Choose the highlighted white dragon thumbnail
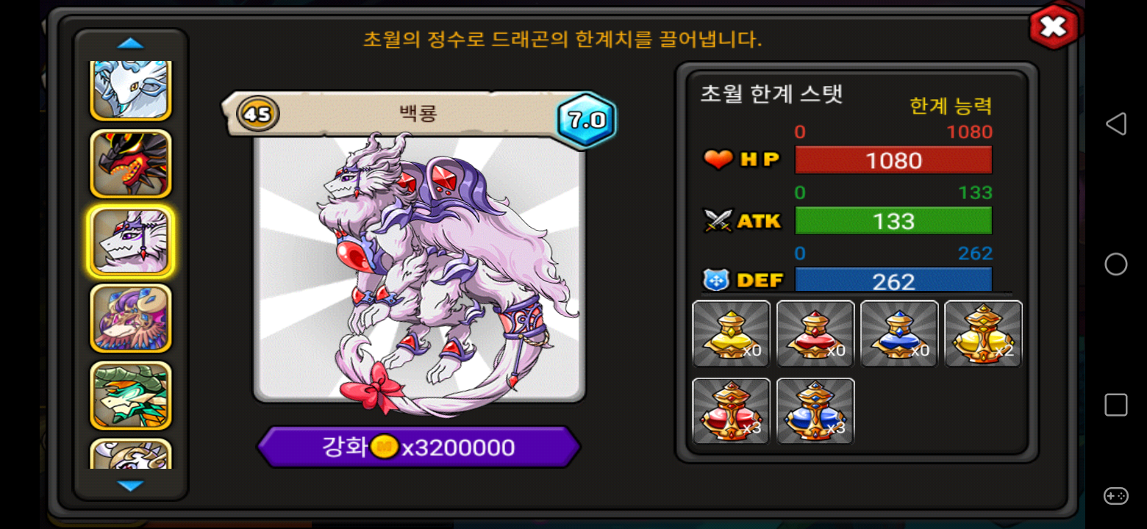This screenshot has width=1147, height=529. (131, 241)
